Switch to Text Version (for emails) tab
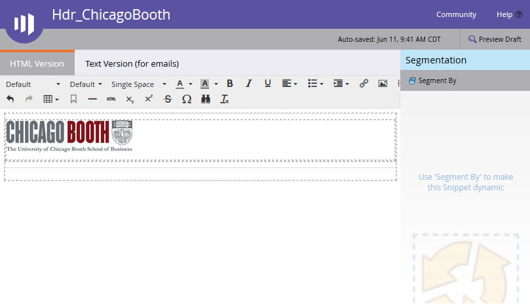This screenshot has height=306, width=530. point(132,63)
